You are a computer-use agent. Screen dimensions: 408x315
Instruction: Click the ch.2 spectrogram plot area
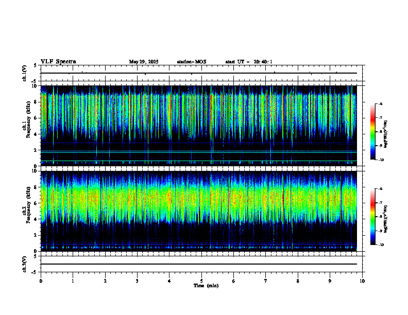pos(198,211)
